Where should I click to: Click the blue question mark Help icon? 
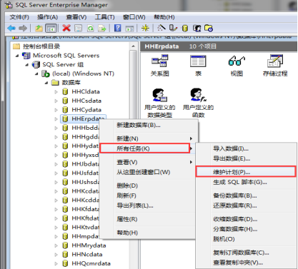118,29
